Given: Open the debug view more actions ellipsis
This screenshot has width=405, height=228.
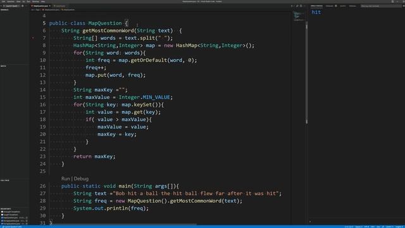Looking at the screenshot, I should tap(26, 6).
